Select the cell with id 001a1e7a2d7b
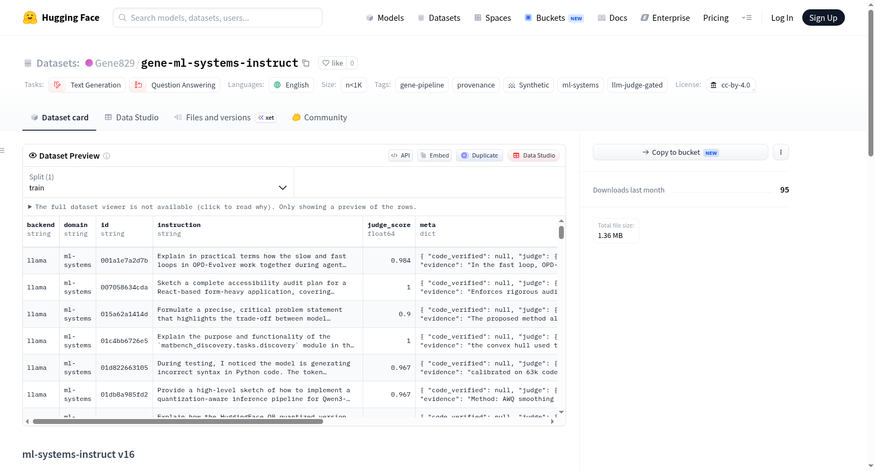Image resolution: width=875 pixels, height=471 pixels. 124,260
